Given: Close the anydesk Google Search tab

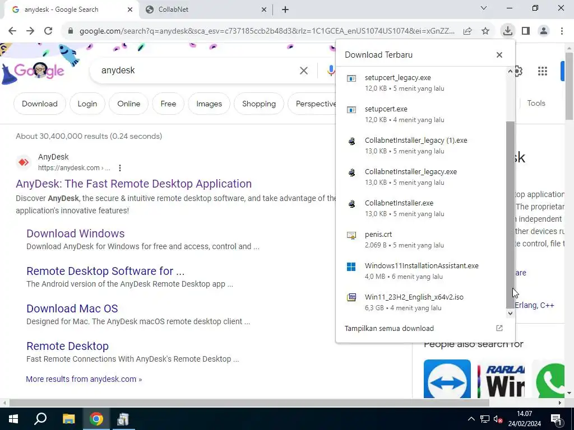Looking at the screenshot, I should [130, 10].
